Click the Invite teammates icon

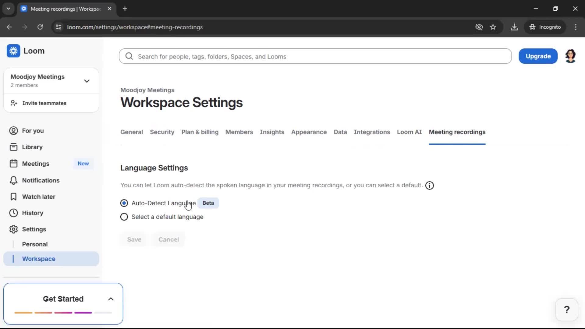13,103
